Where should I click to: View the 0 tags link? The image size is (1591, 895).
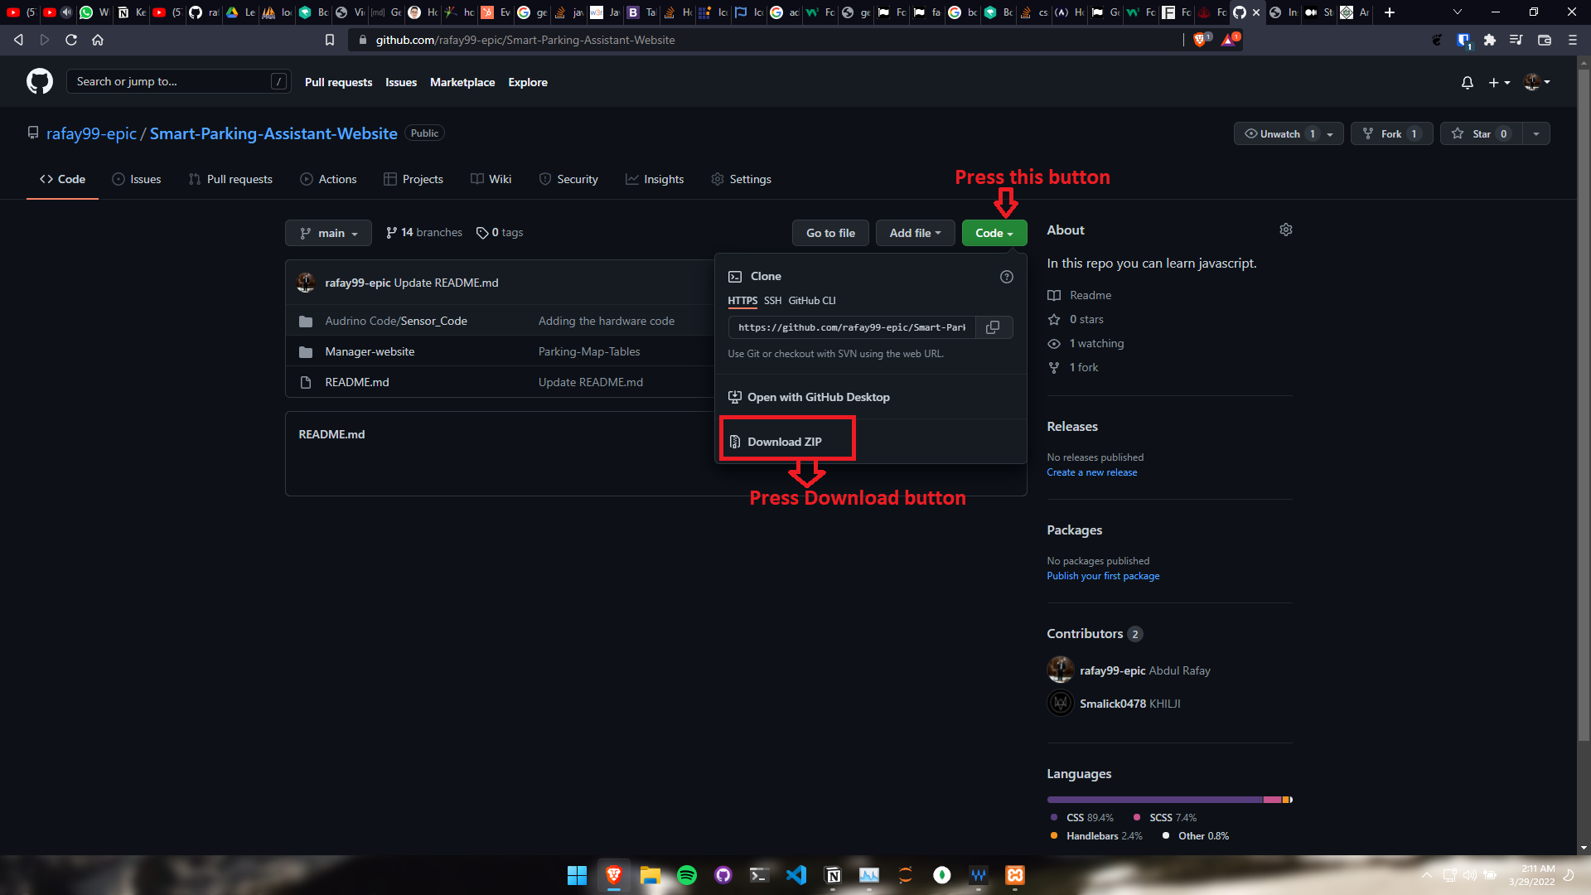click(500, 233)
